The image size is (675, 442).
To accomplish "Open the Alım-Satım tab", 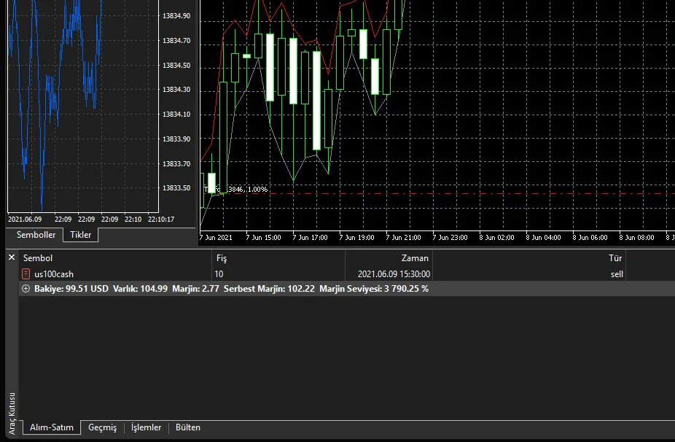I will [x=52, y=427].
